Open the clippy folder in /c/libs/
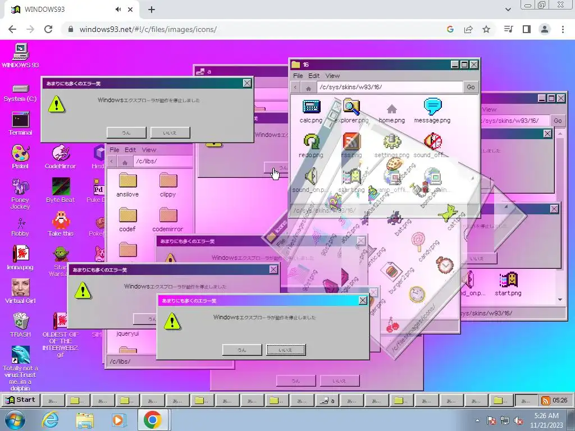This screenshot has width=575, height=431. click(x=168, y=185)
